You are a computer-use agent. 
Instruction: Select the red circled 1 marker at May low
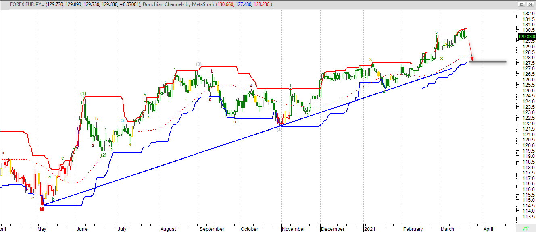point(42,209)
